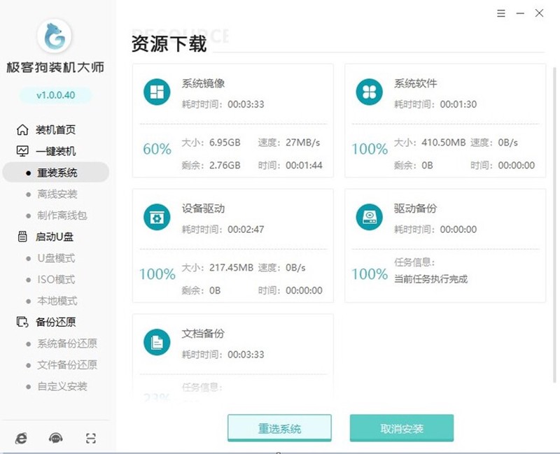The width and height of the screenshot is (560, 454).
Task: Select 自定义安装
Action: click(x=62, y=386)
